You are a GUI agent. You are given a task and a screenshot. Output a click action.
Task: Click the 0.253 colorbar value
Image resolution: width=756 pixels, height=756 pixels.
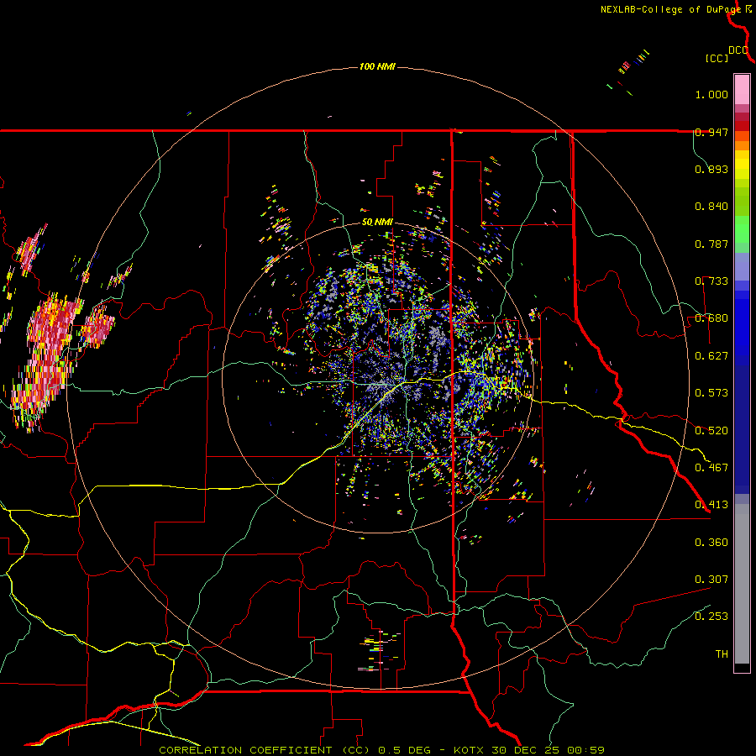point(711,617)
